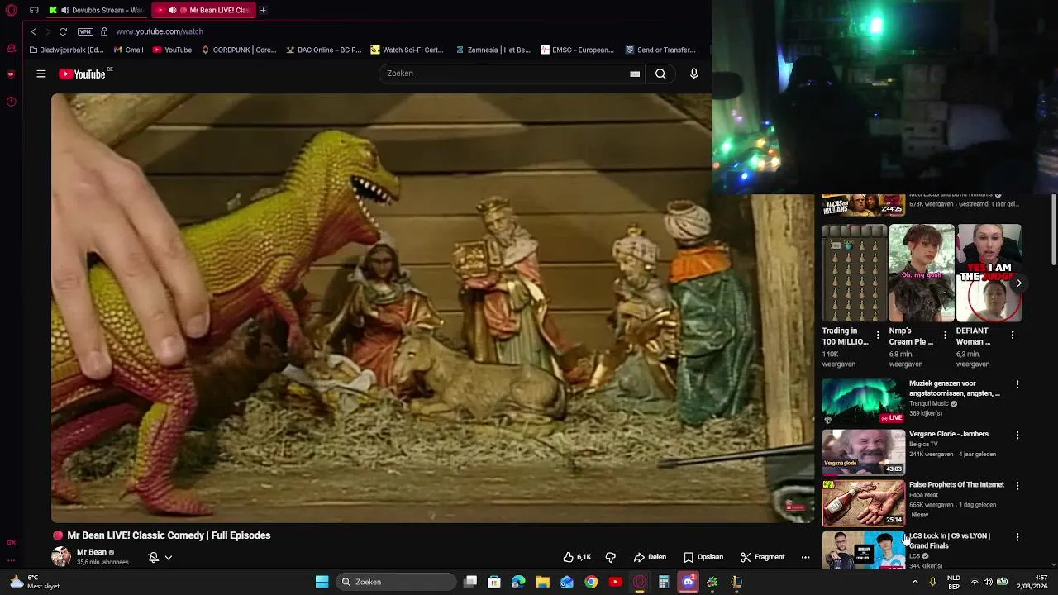This screenshot has height=595, width=1058.
Task: Launch Microsoft Store from the taskbar
Action: coord(494,582)
